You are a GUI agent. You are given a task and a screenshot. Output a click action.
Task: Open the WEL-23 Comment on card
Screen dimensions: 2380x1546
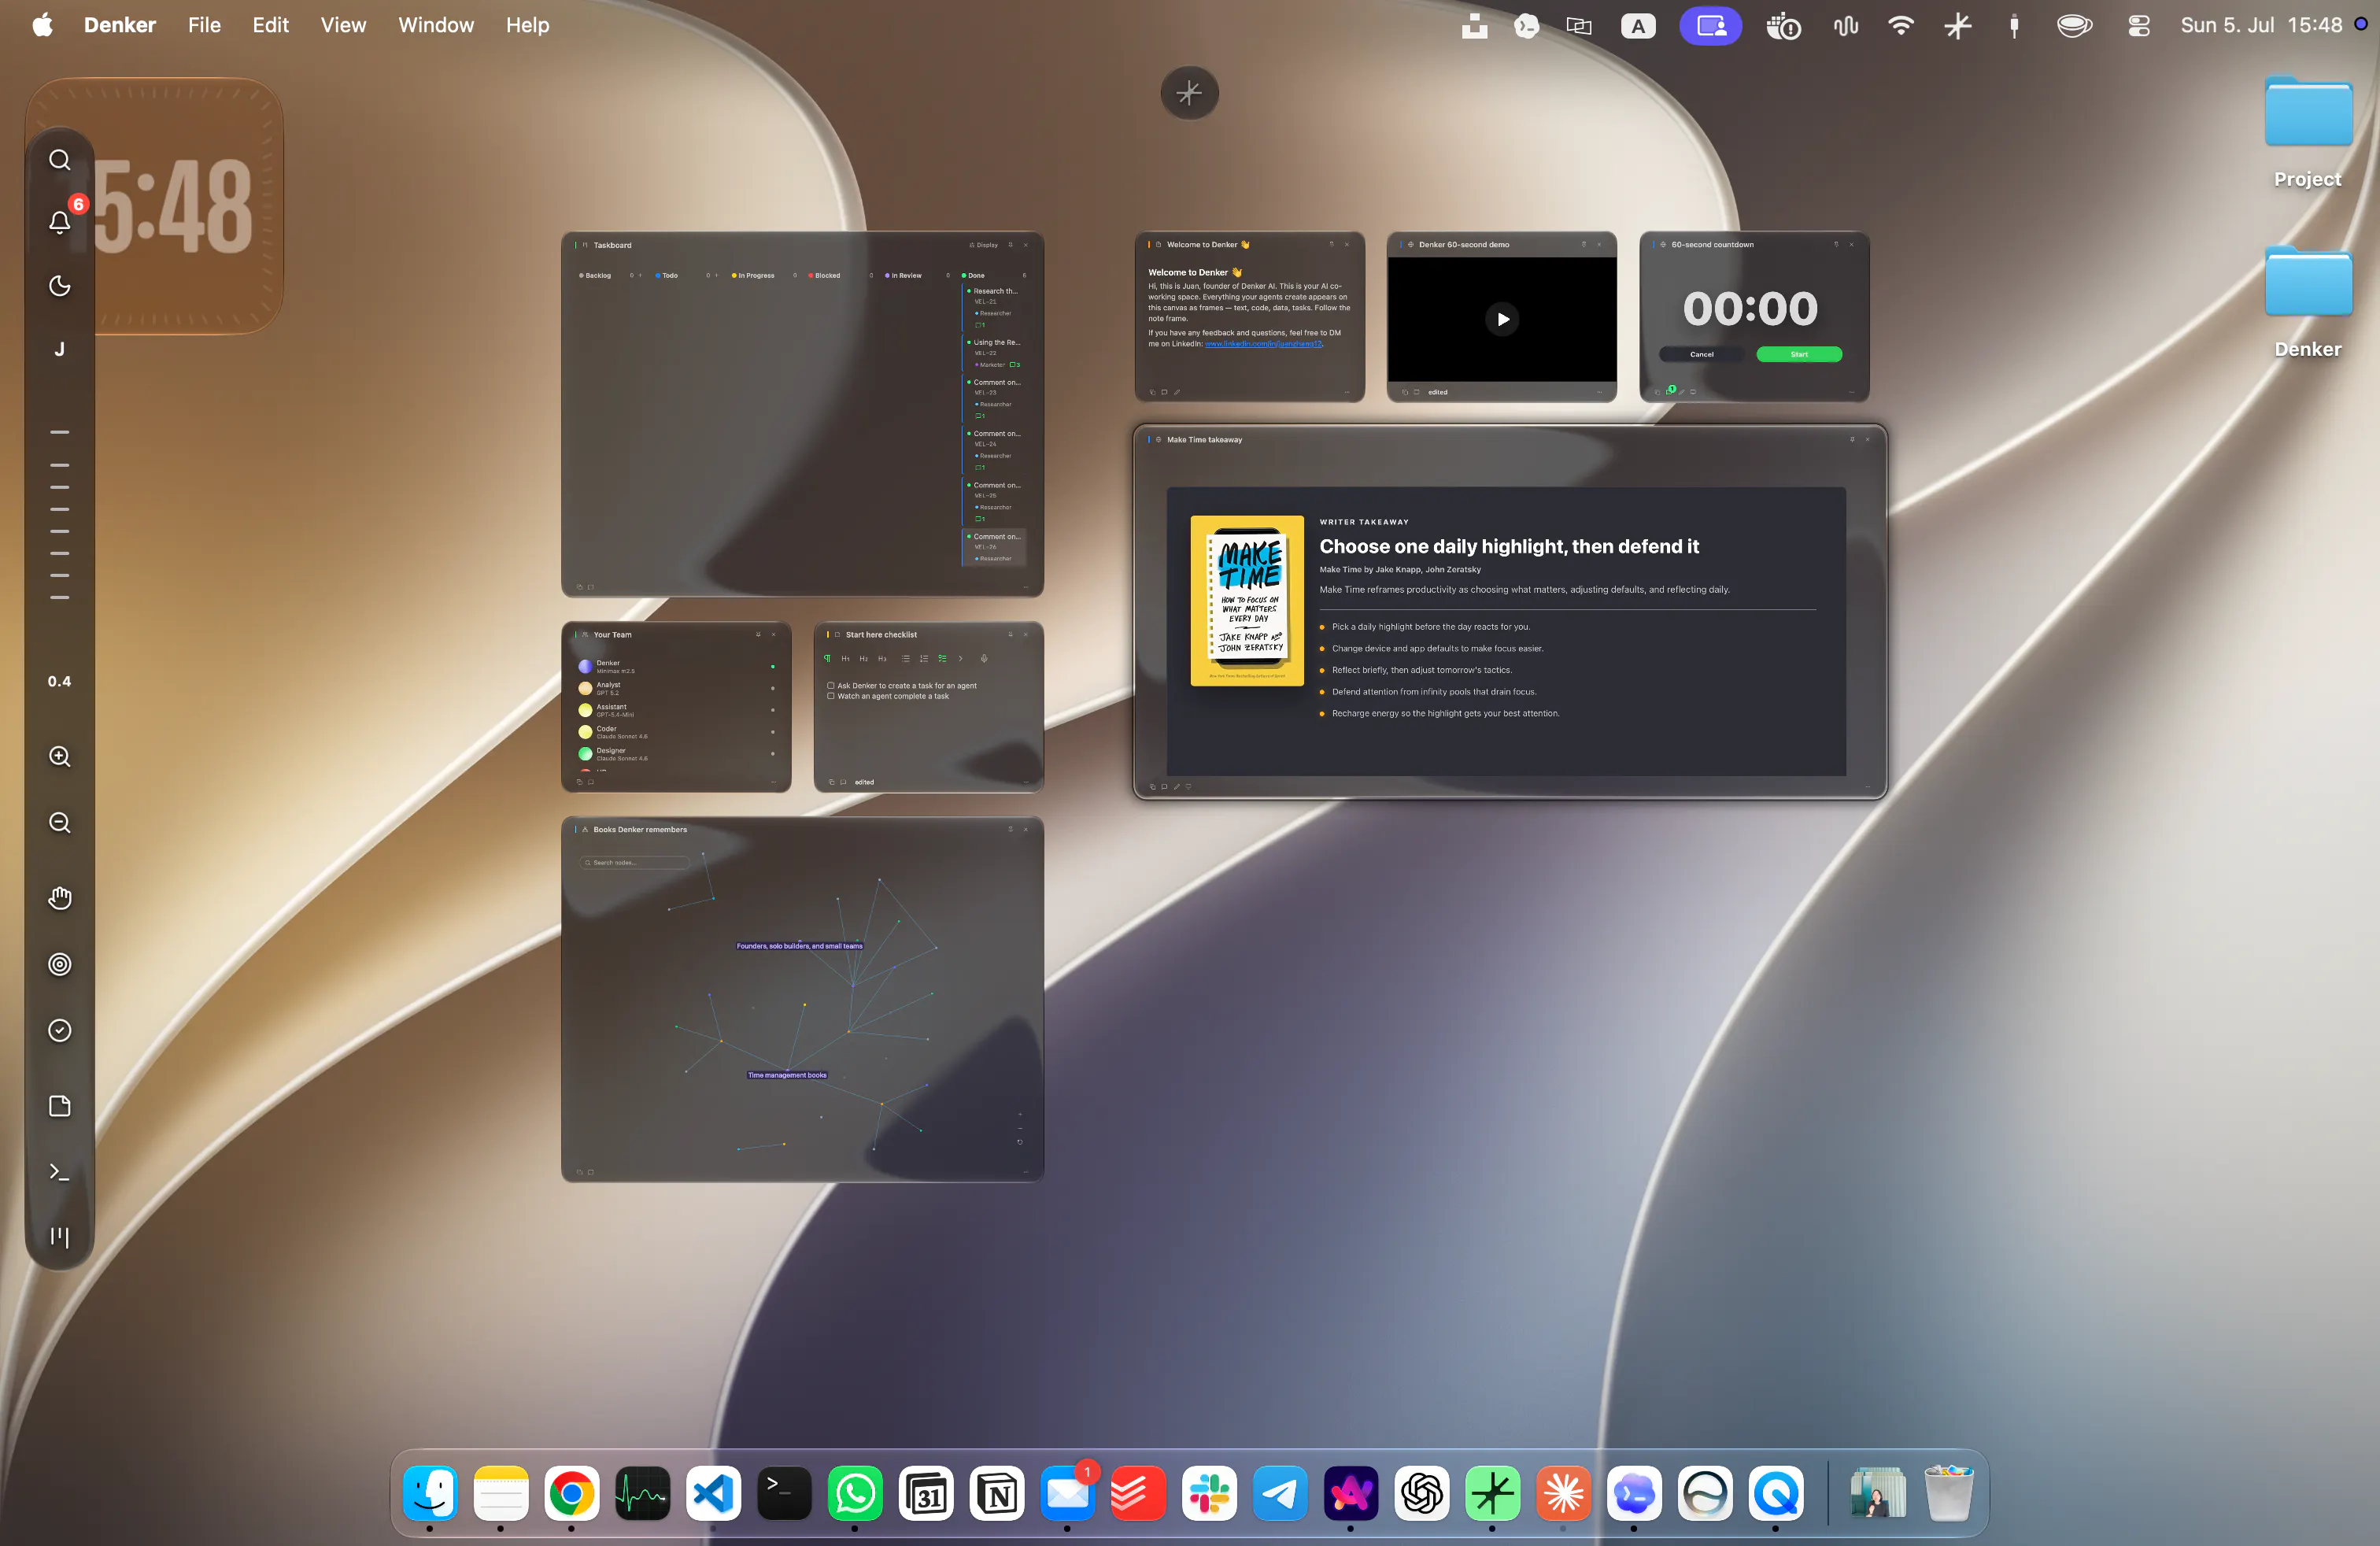993,398
